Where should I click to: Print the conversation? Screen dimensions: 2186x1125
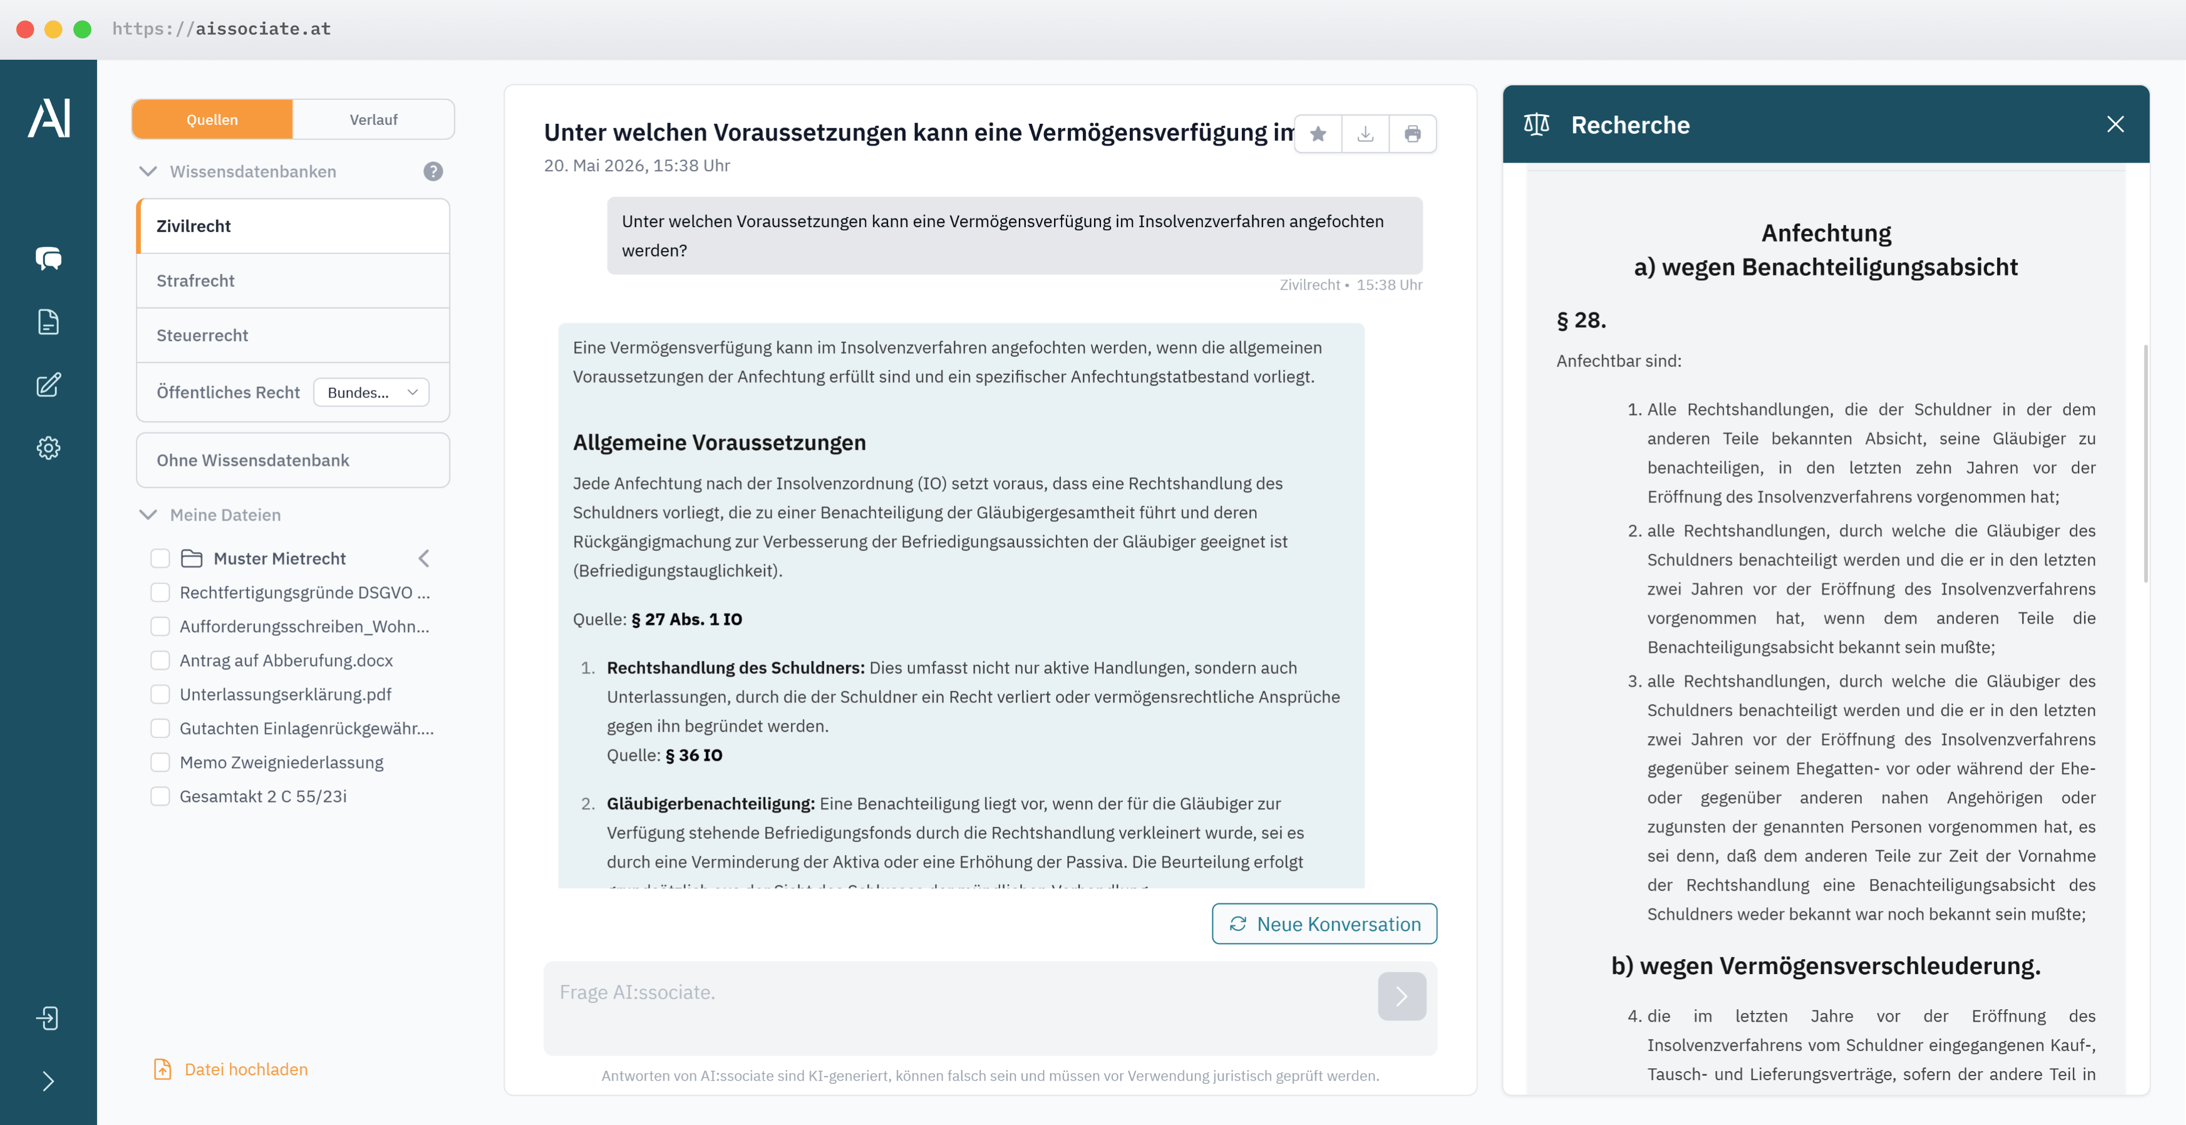(1413, 134)
